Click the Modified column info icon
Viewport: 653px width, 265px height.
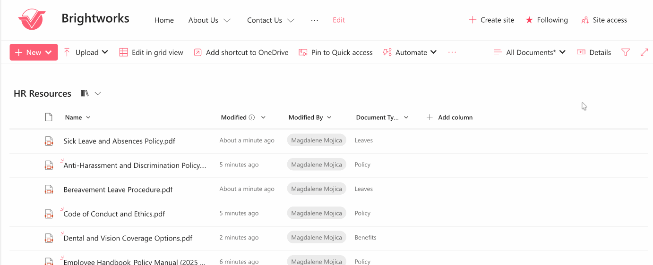[x=252, y=117]
